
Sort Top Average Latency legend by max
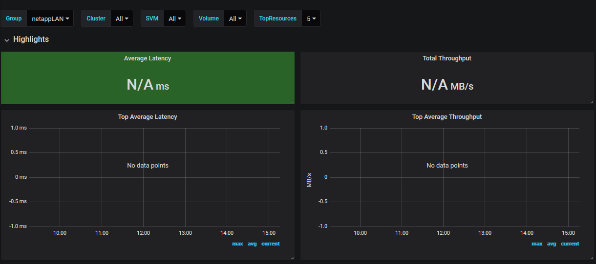(x=237, y=244)
